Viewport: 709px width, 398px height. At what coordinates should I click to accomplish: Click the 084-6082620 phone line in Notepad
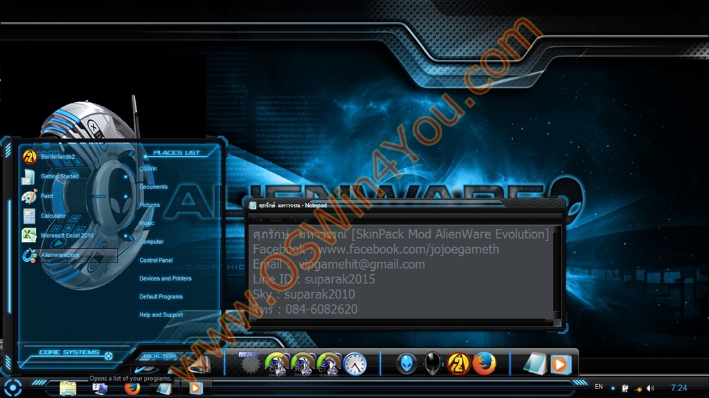(305, 309)
